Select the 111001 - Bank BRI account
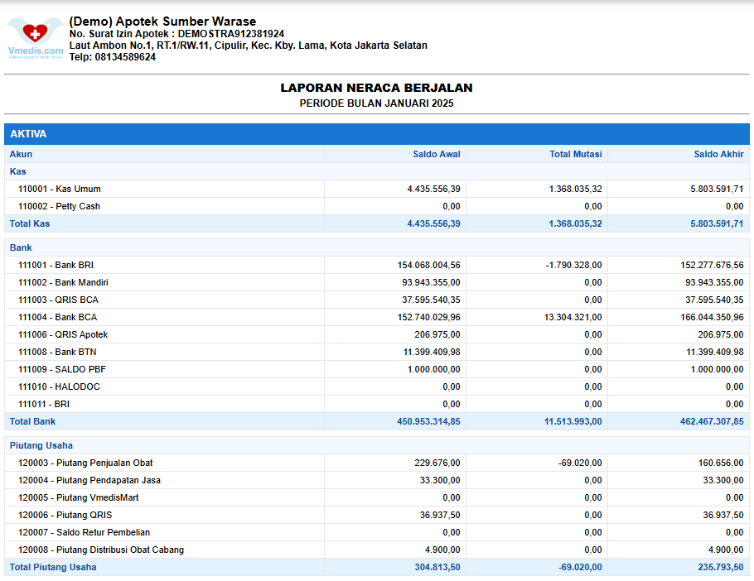Viewport: 754px width, 581px height. coord(56,265)
